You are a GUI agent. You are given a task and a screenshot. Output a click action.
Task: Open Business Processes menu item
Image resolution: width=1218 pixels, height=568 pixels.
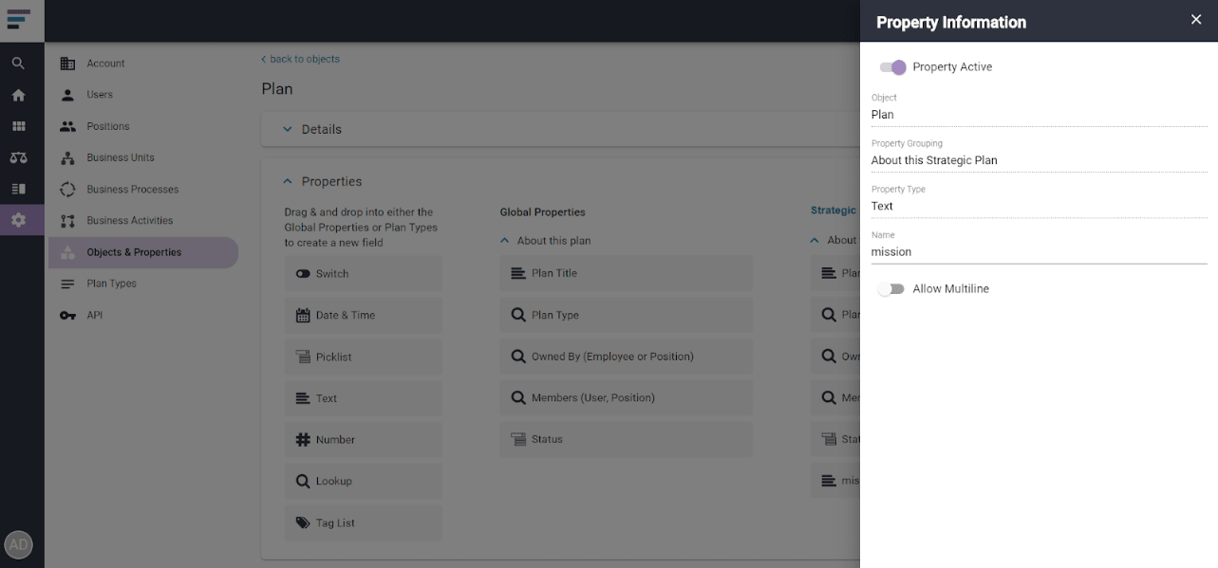click(x=132, y=189)
